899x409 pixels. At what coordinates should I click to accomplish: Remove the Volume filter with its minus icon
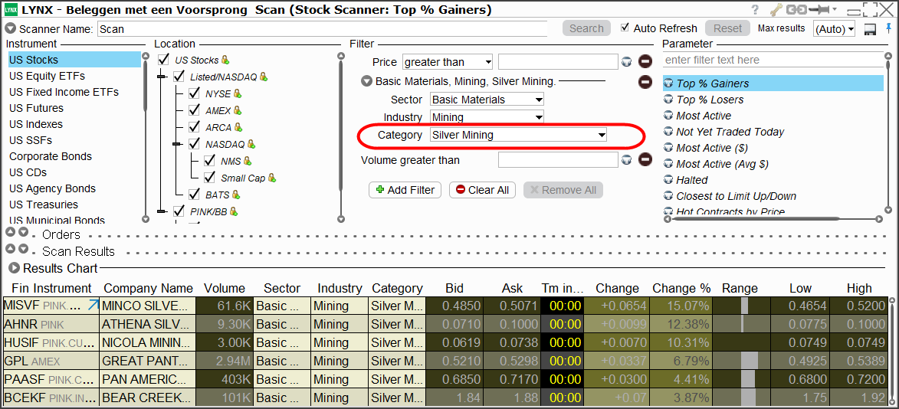(645, 160)
